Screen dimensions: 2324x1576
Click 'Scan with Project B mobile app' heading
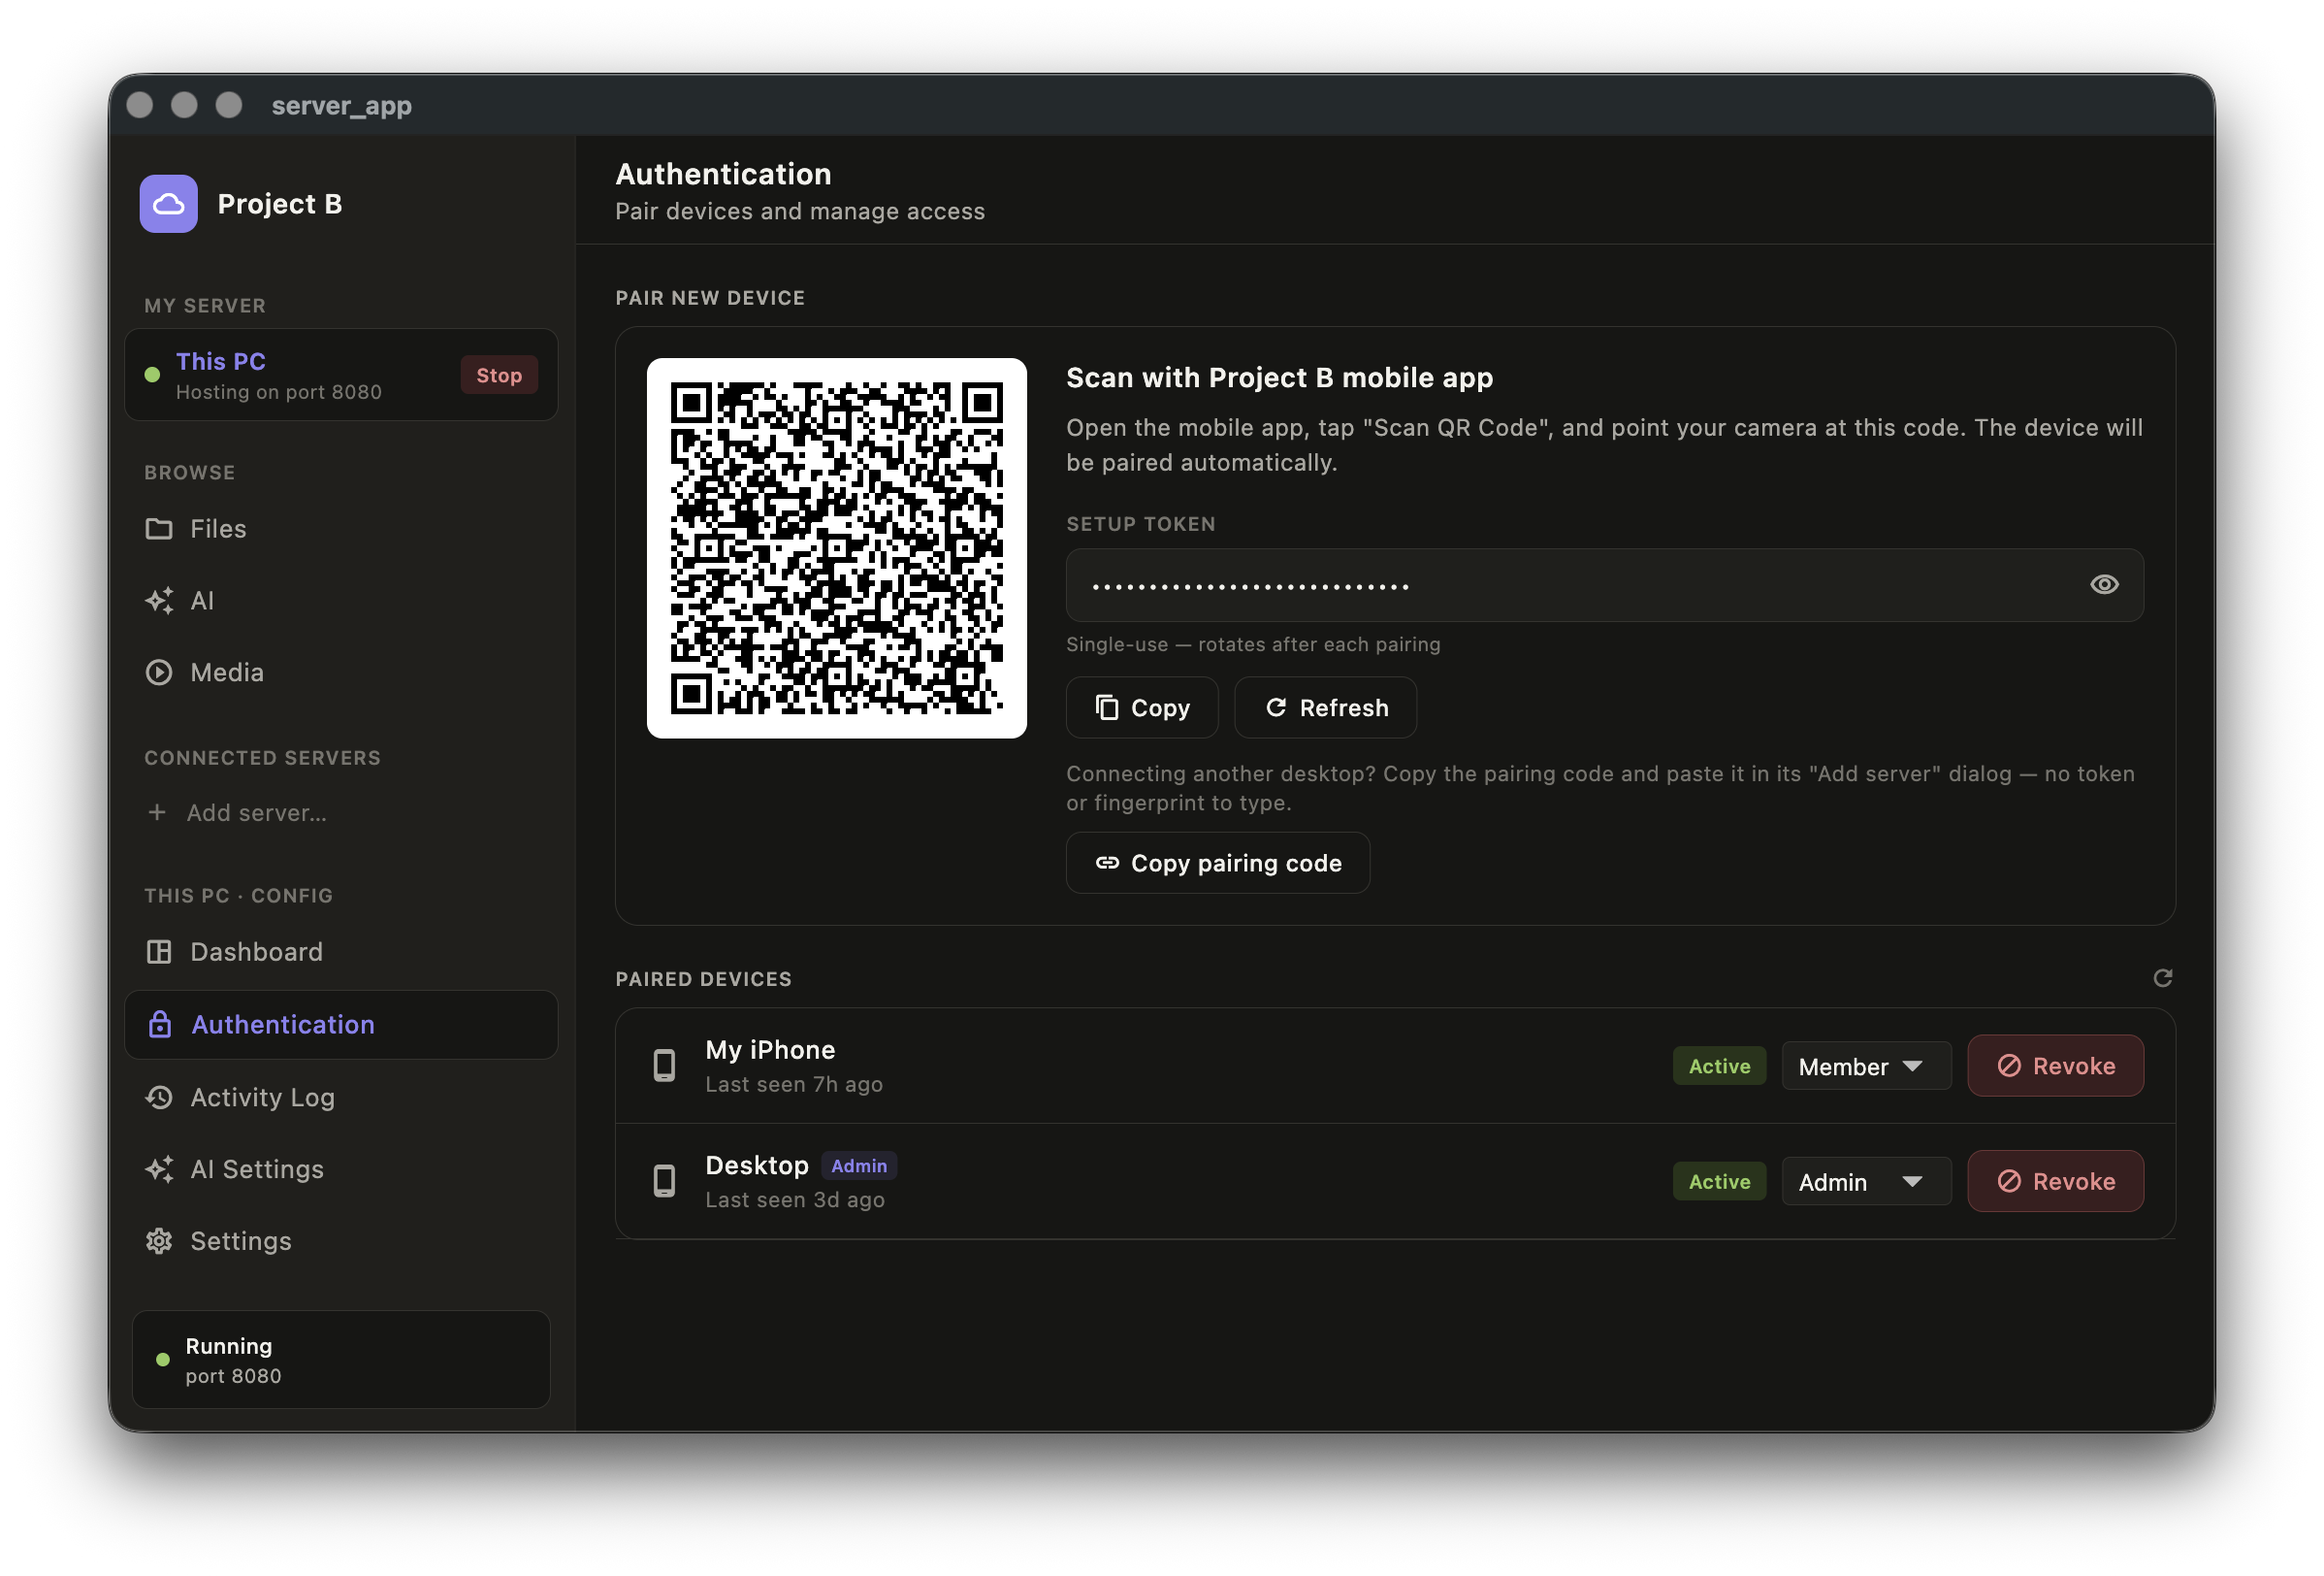point(1279,378)
